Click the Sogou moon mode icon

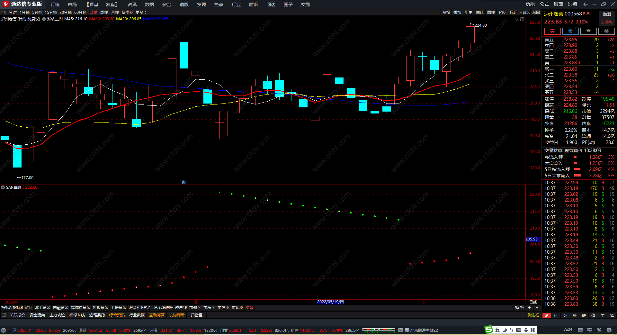(505, 330)
